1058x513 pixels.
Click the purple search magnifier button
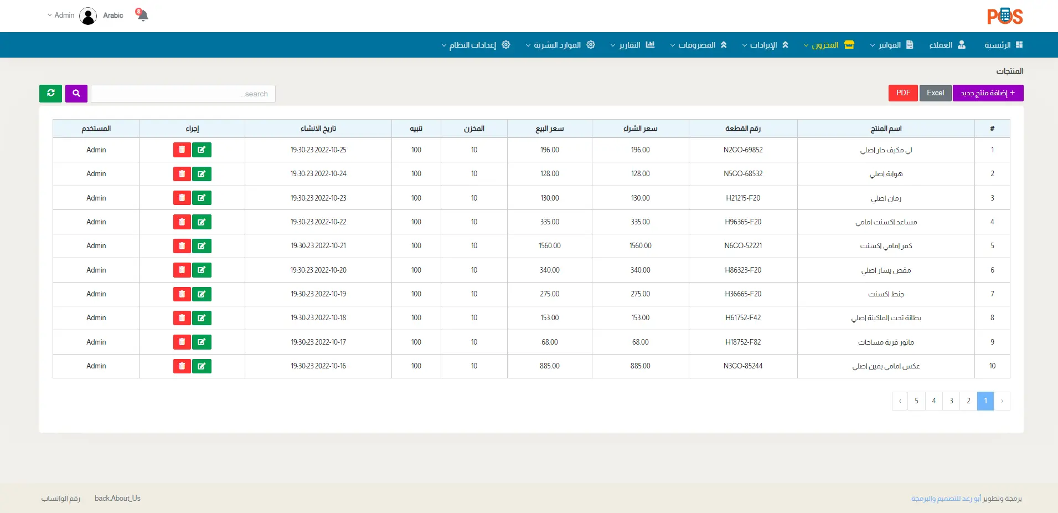(76, 94)
